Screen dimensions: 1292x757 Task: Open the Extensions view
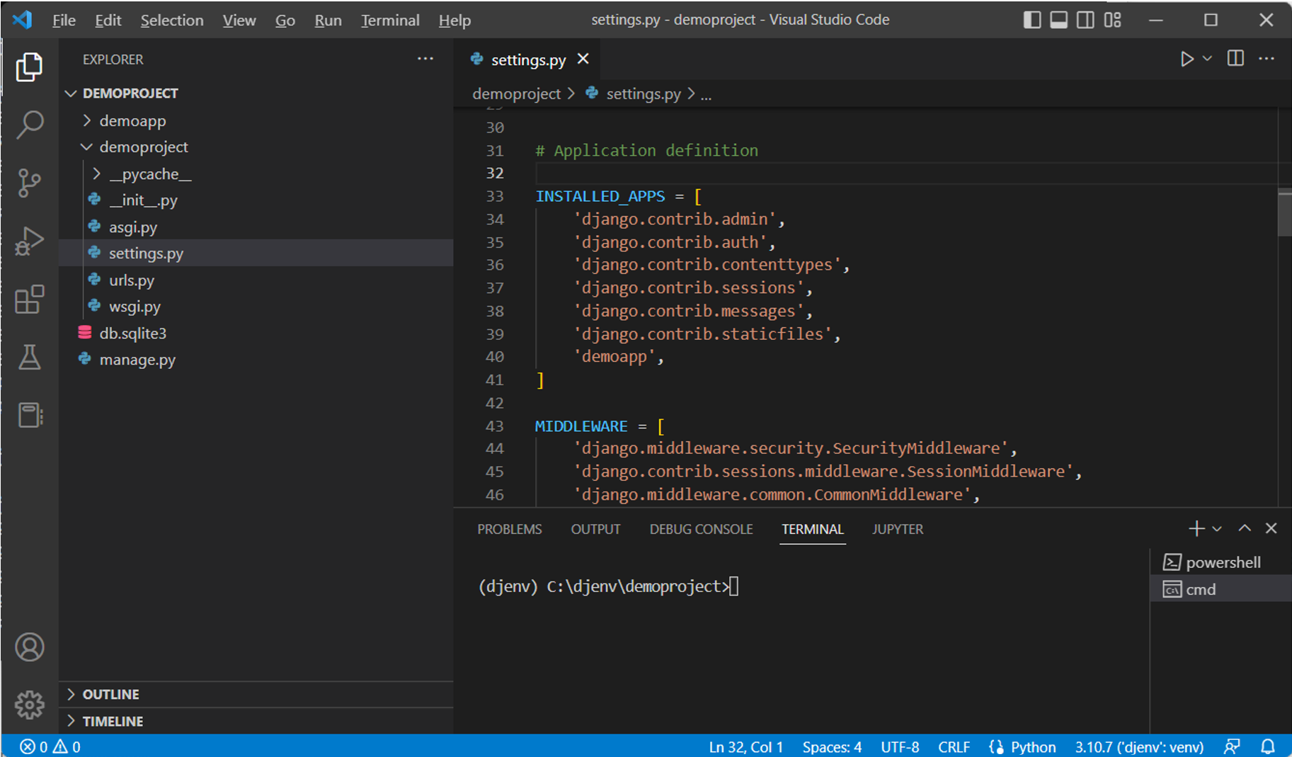(x=29, y=300)
